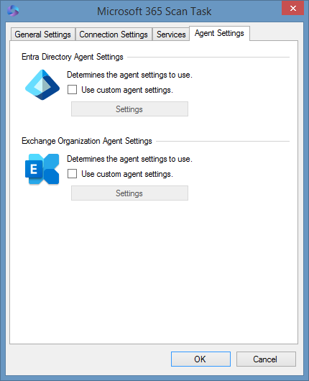The height and width of the screenshot is (381, 309).
Task: Click the Exchange blue E icon
Action: coord(42,169)
